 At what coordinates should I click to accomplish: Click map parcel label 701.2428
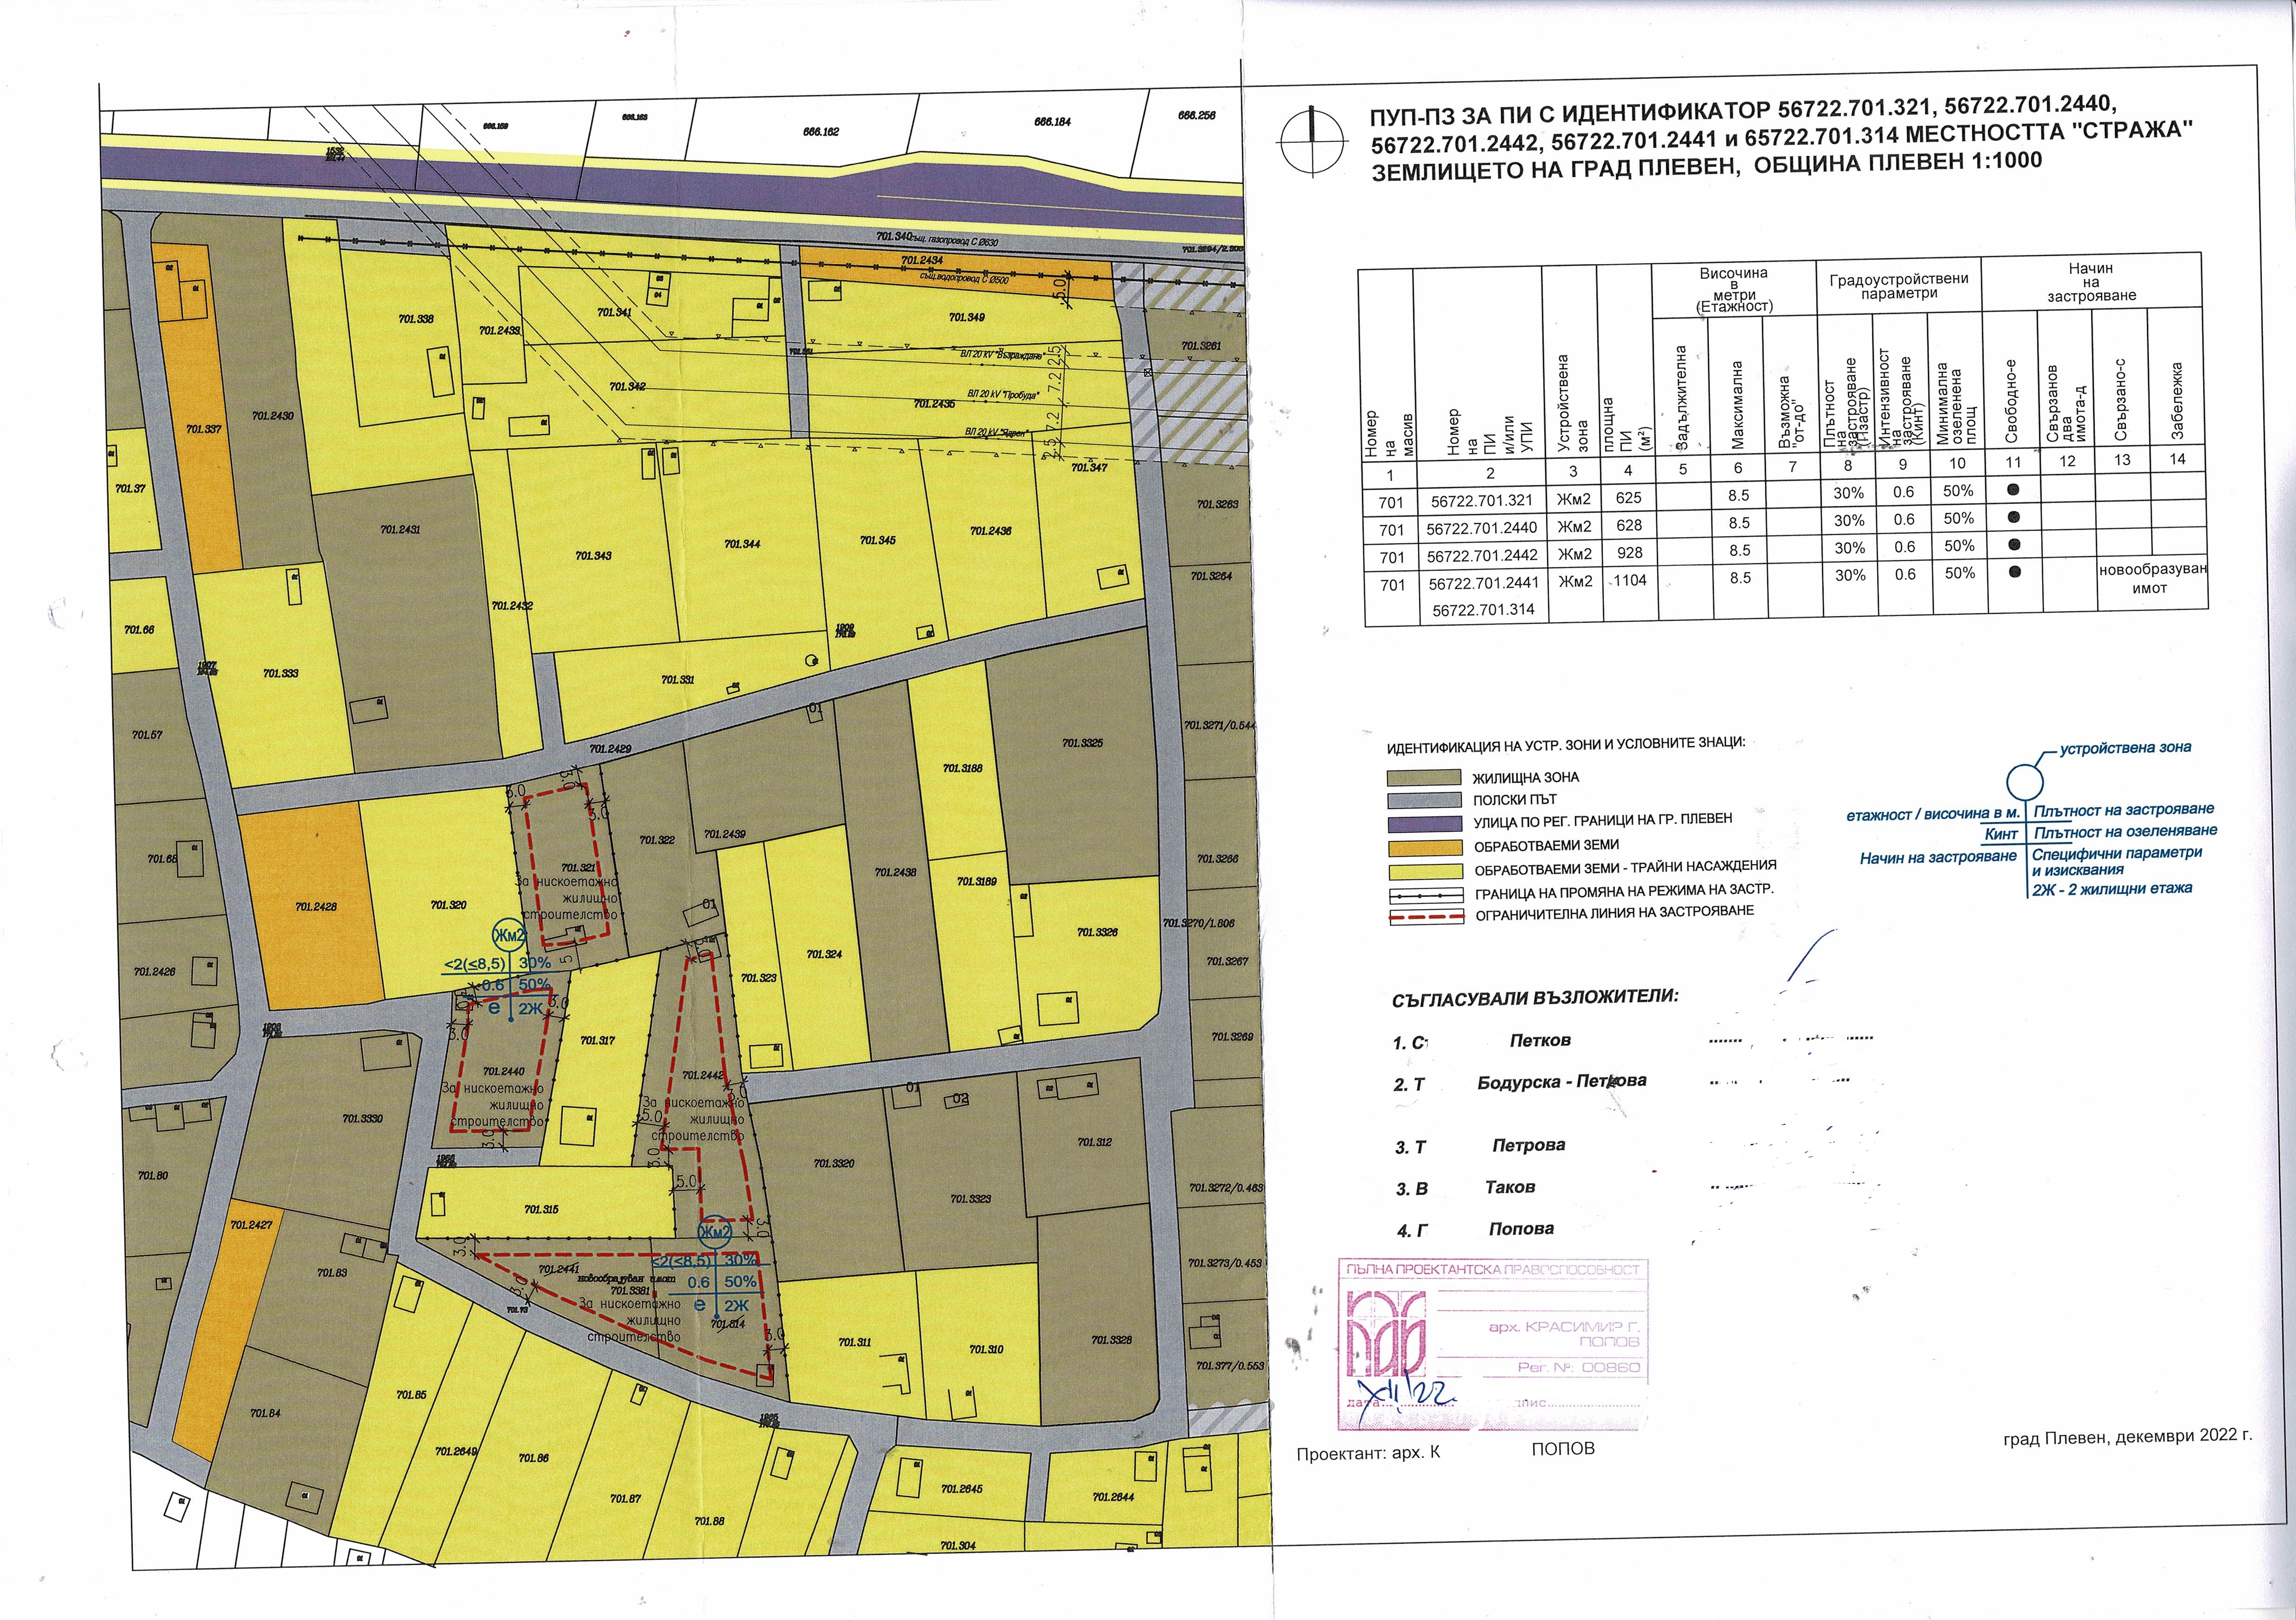(x=316, y=907)
